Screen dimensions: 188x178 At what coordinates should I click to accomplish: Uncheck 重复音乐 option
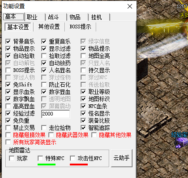point(44,41)
